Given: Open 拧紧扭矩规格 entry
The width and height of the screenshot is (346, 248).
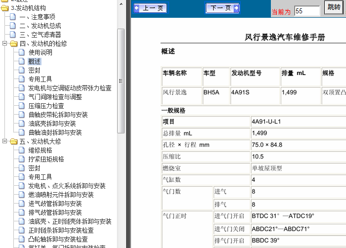Looking at the screenshot, I should (46, 159).
